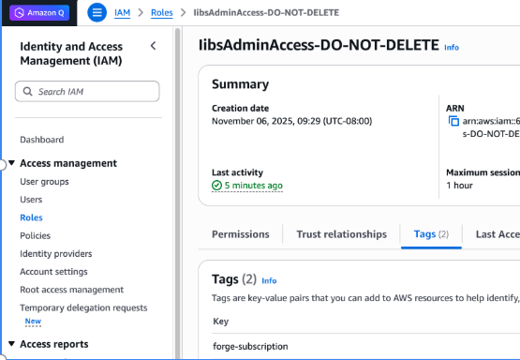Go to IAM breadcrumb link
This screenshot has height=360, width=520.
pyautogui.click(x=122, y=12)
